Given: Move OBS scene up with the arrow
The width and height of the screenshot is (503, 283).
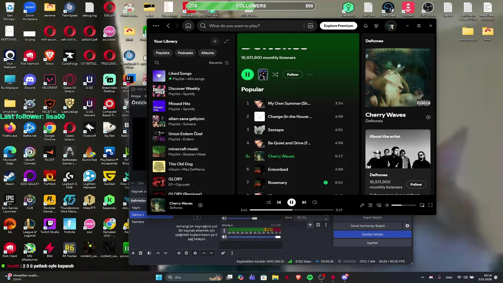Looking at the screenshot, I should coord(158,253).
